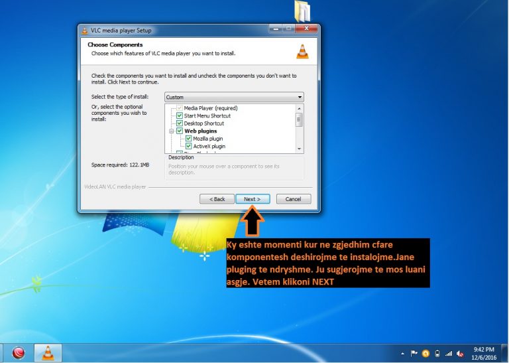Cancel the VLC media player setup
Screen dimensions: 509x363
pos(294,199)
